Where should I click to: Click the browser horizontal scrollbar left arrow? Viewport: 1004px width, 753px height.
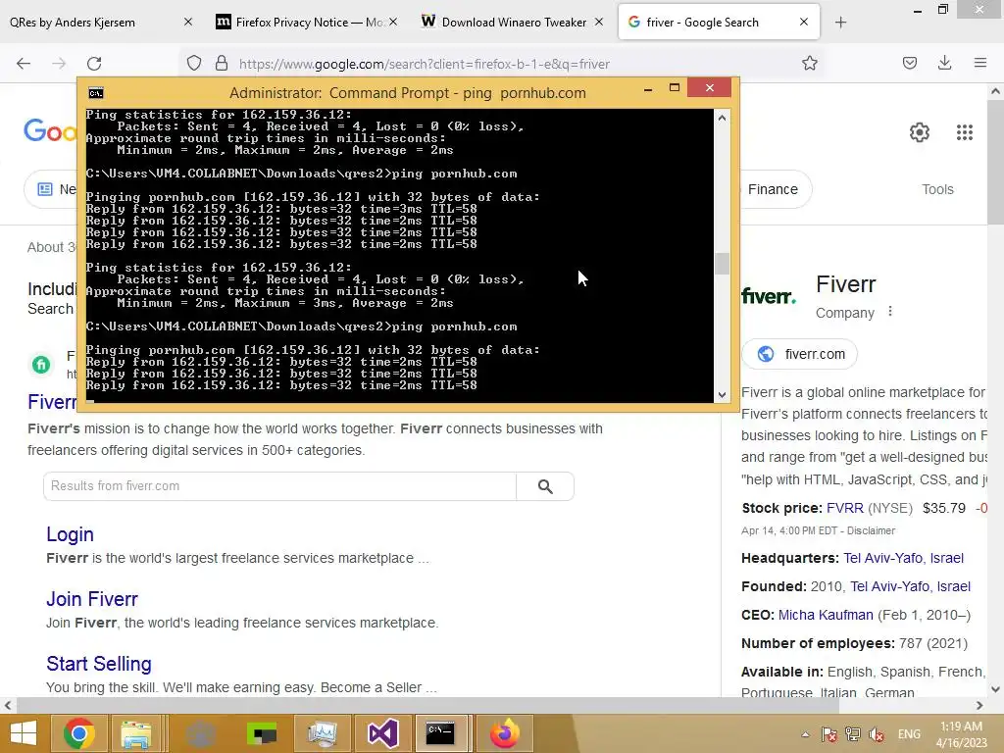(7, 706)
